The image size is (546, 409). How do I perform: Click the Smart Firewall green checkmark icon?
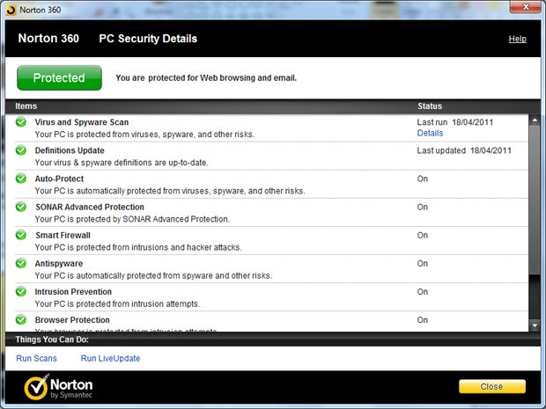click(21, 235)
